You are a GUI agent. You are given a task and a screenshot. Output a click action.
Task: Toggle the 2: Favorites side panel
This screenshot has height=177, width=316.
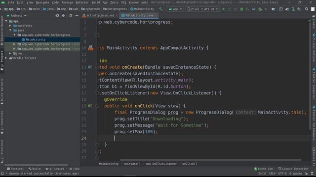[2, 122]
